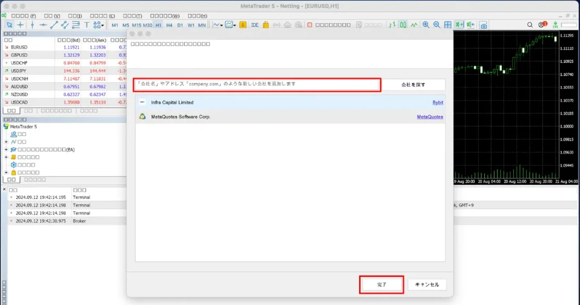
Task: Switch chart to D1 timeframe
Action: point(180,25)
